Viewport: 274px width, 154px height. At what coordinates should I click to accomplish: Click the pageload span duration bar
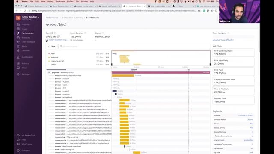pyautogui.click(x=161, y=72)
